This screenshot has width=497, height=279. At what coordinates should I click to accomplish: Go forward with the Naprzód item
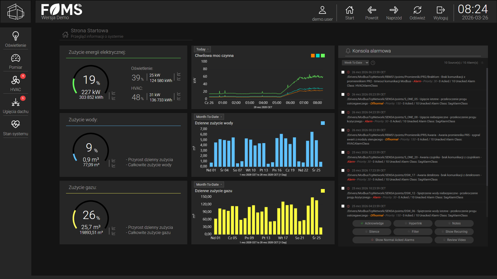pos(394,13)
